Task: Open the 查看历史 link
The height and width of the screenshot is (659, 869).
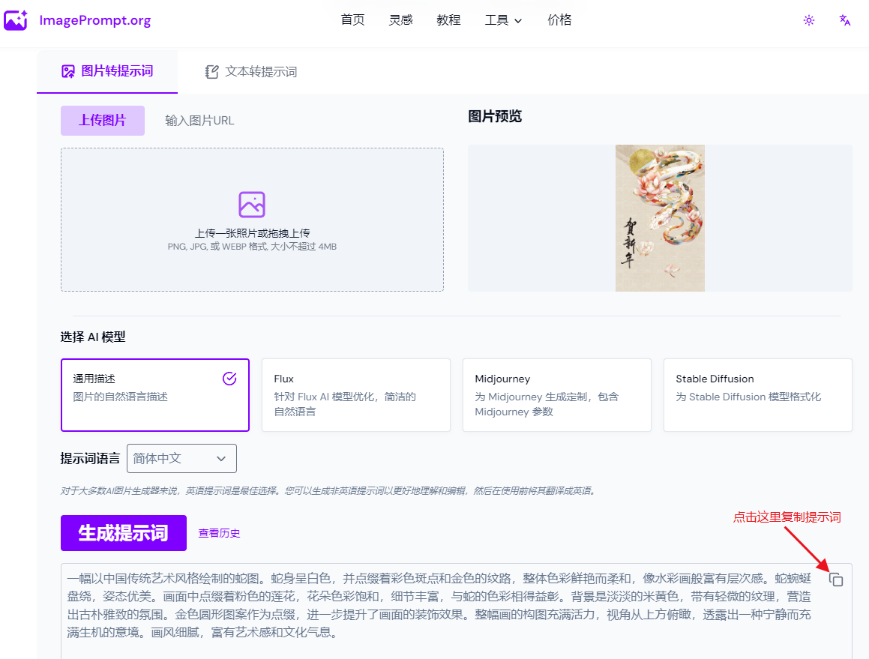Action: point(219,532)
